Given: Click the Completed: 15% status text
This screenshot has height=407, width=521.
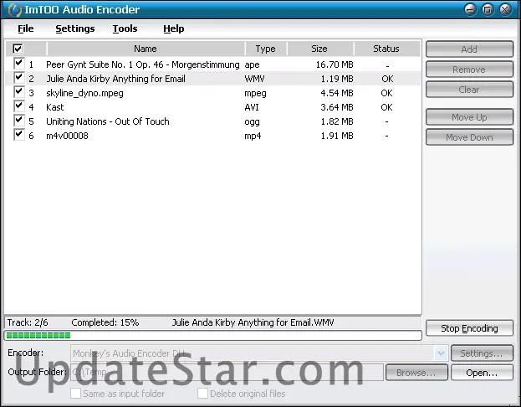Looking at the screenshot, I should click(105, 322).
